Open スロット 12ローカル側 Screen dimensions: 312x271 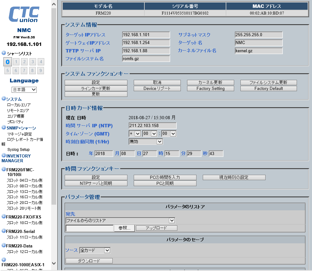click(24, 252)
